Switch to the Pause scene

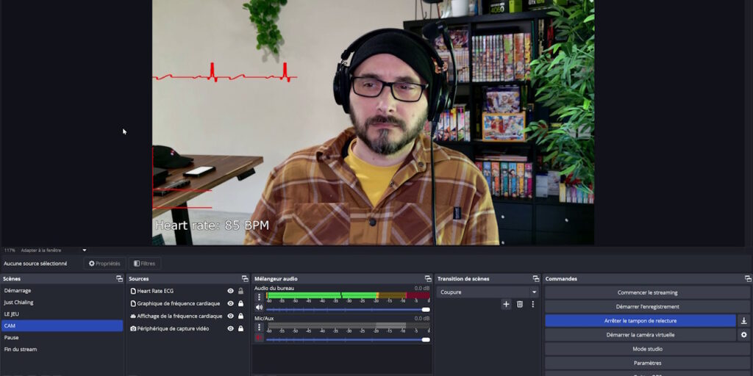[62, 338]
